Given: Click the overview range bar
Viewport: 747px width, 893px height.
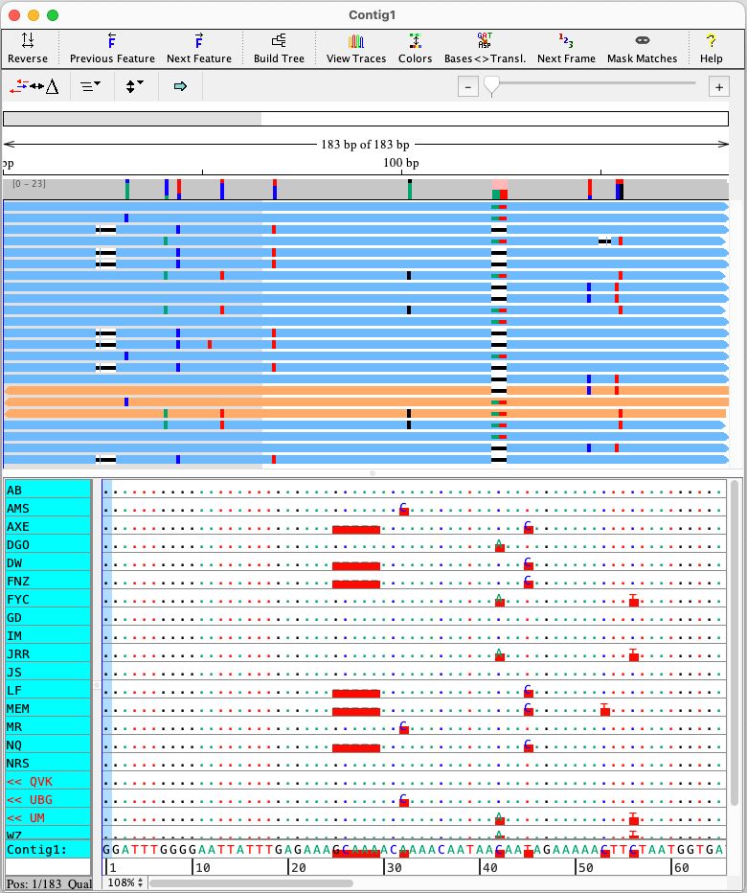Looking at the screenshot, I should tap(366, 119).
